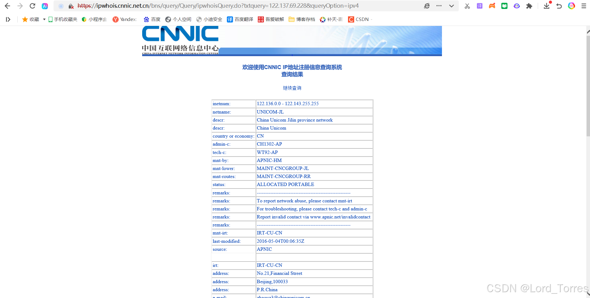Click the admin-c value CH1302-AP
The width and height of the screenshot is (590, 298).
click(x=269, y=144)
